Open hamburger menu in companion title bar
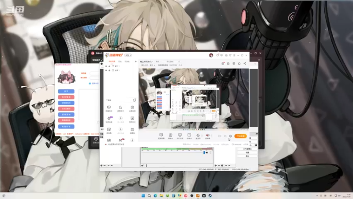 click(x=234, y=55)
